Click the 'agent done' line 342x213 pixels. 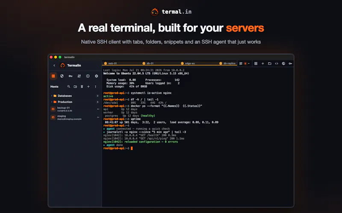(x=113, y=145)
